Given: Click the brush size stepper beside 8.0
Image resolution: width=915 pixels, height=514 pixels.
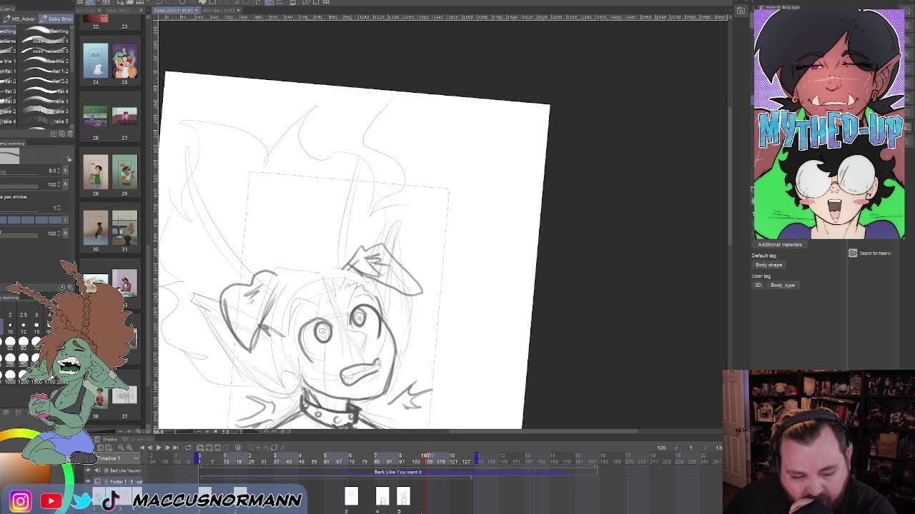Looking at the screenshot, I should [59, 171].
